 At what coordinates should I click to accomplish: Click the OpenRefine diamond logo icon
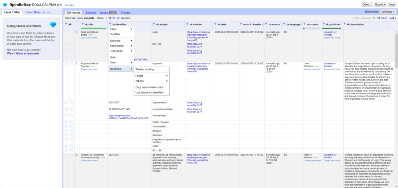tap(5, 5)
